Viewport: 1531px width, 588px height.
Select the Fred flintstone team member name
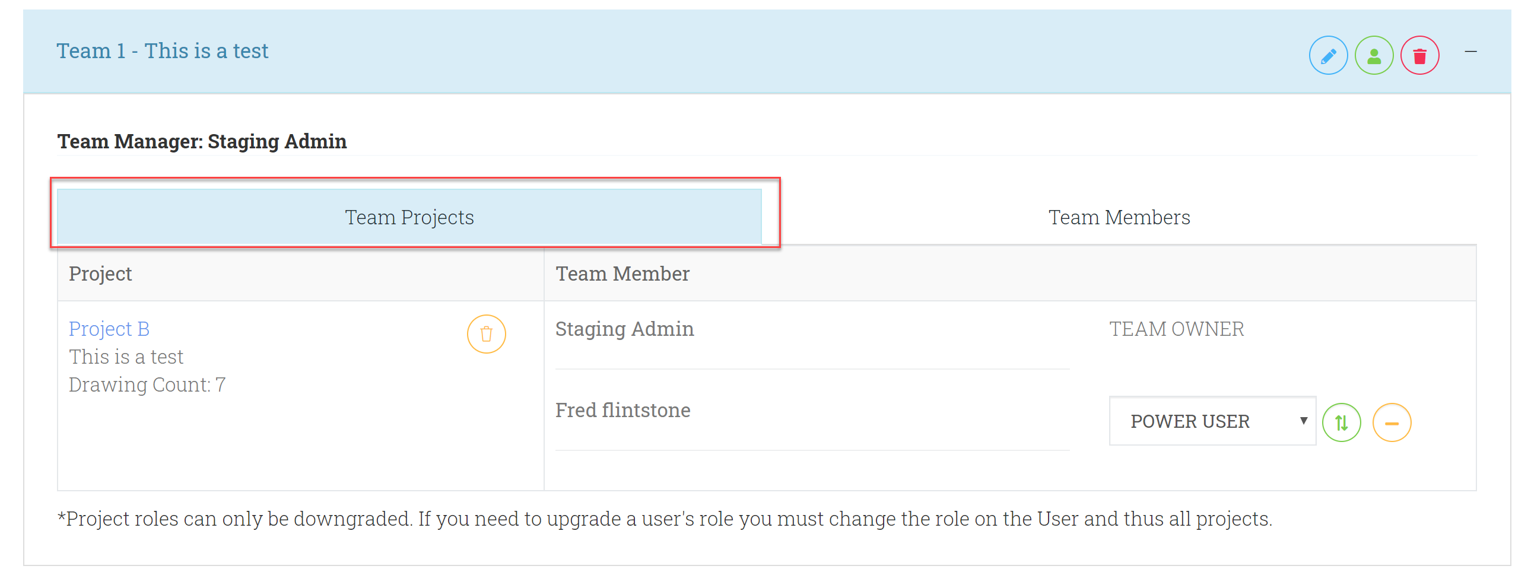(x=622, y=410)
